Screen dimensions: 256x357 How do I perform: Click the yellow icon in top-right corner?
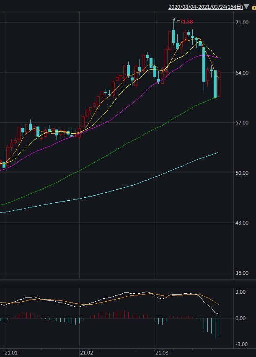254,8
